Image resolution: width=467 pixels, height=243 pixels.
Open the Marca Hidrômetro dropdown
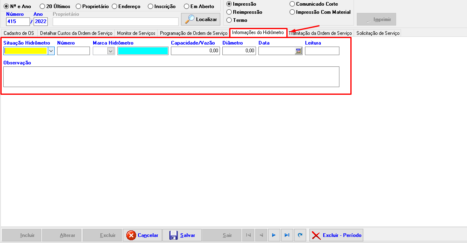pos(111,51)
